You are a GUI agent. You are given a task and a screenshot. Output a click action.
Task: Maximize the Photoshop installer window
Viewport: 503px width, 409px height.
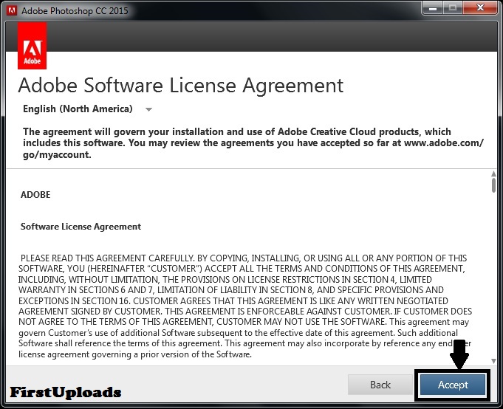(x=451, y=8)
